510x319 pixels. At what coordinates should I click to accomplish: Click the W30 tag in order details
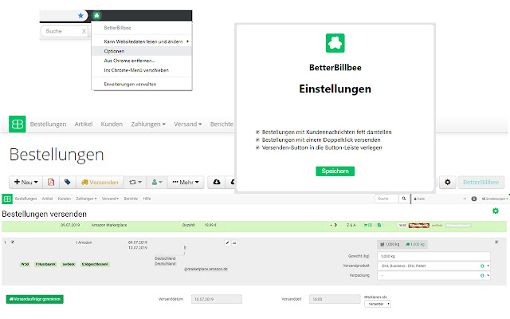[25, 264]
